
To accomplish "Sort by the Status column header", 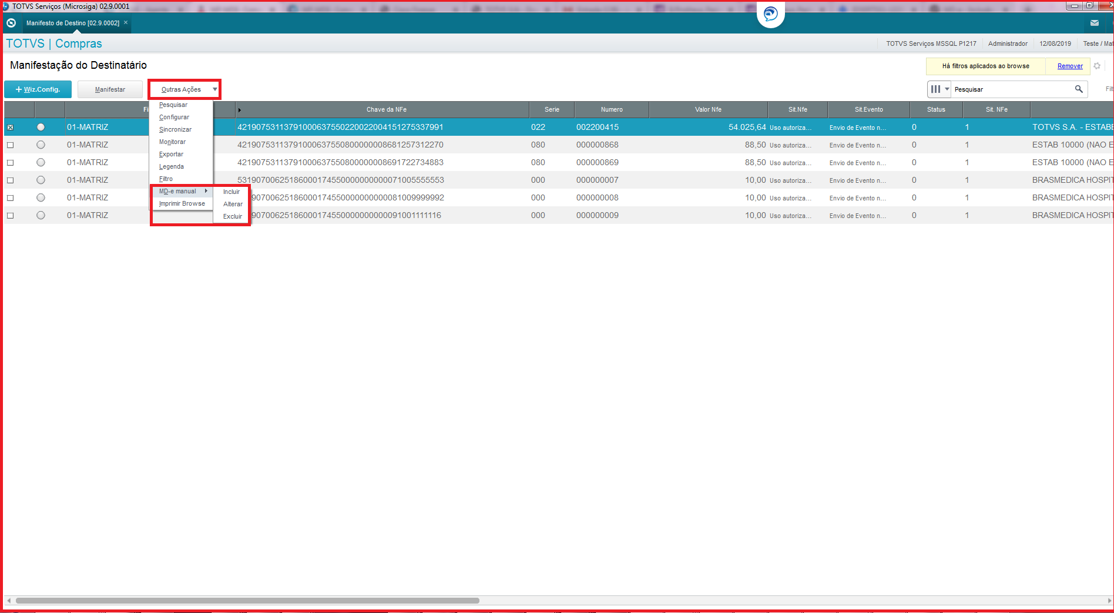I will point(936,109).
